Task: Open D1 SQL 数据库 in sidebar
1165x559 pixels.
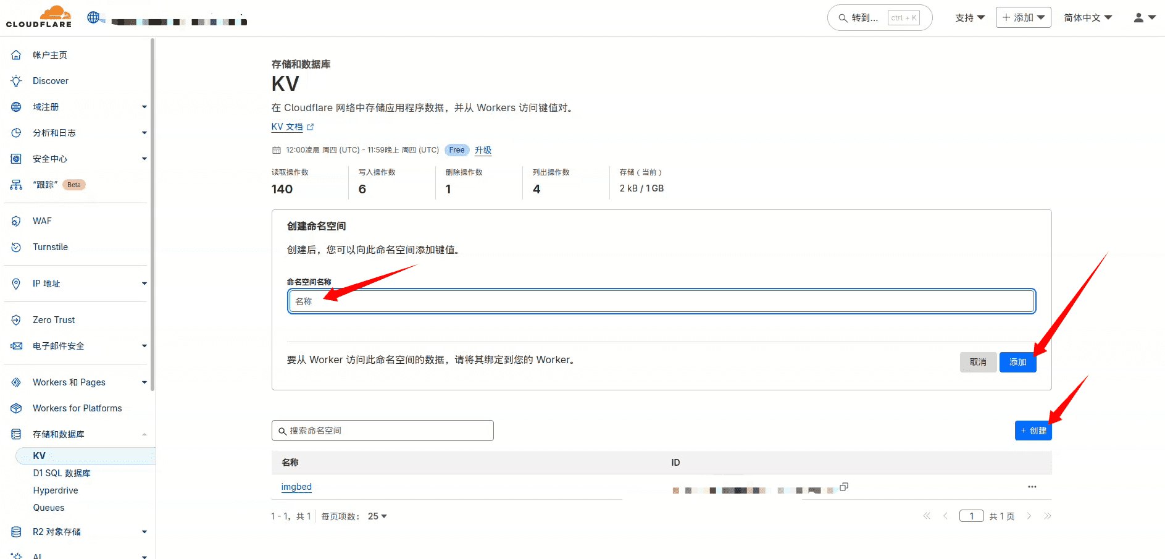Action: [62, 473]
